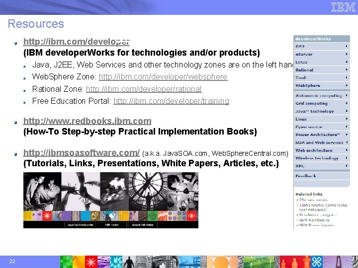Click the overhead meeting table photo
Viewport: 358px width, 268px height.
pyautogui.click(x=183, y=192)
